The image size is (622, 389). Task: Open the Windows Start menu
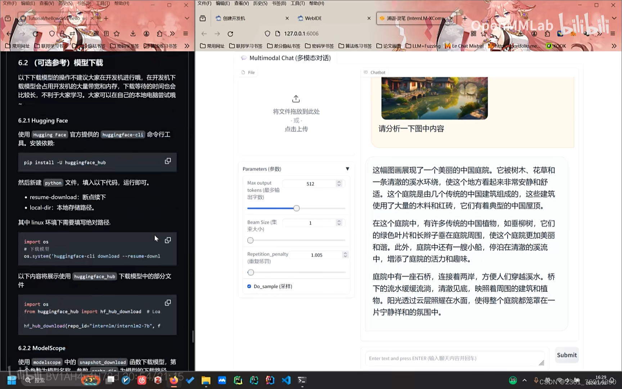(12, 380)
